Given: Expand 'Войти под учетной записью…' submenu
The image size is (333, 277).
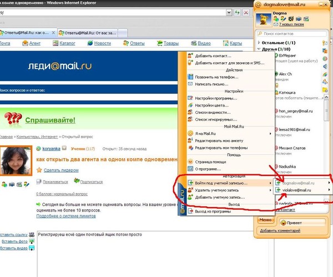Looking at the screenshot, I should click(230, 183).
